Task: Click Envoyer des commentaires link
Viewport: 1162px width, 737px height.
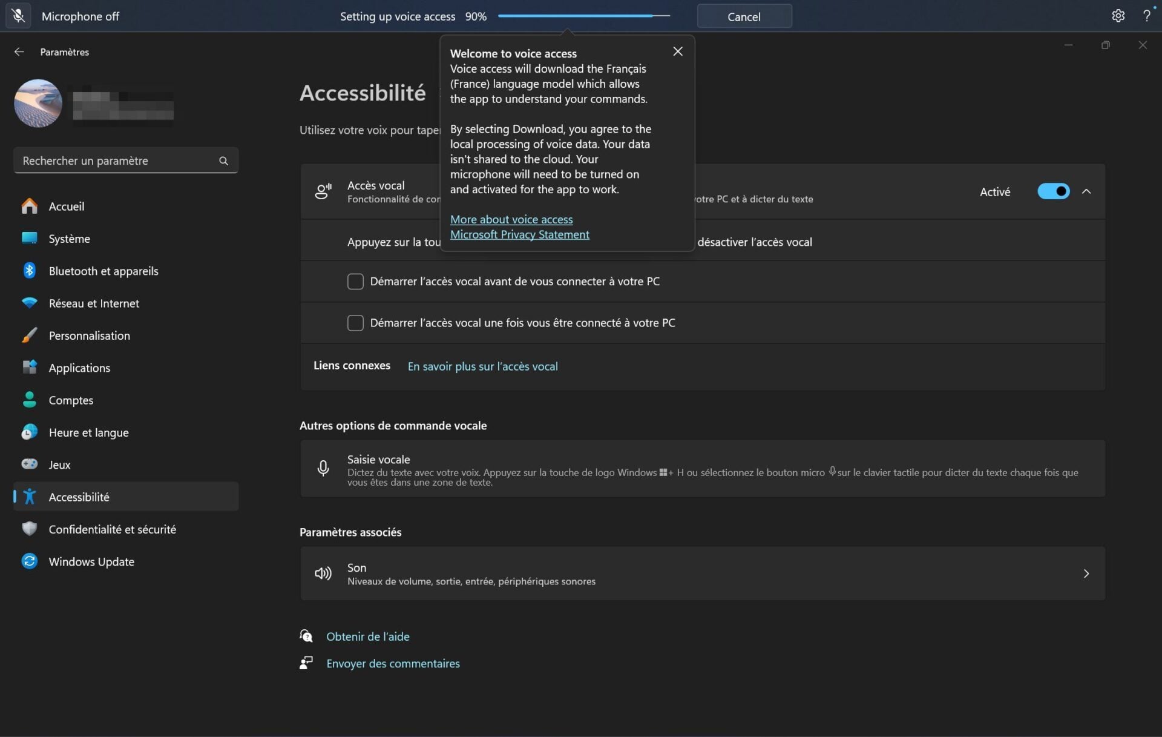Action: click(393, 664)
